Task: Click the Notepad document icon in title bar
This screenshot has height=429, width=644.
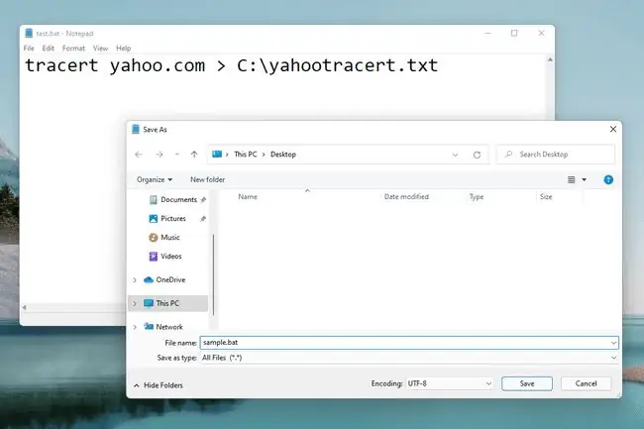Action: (29, 33)
